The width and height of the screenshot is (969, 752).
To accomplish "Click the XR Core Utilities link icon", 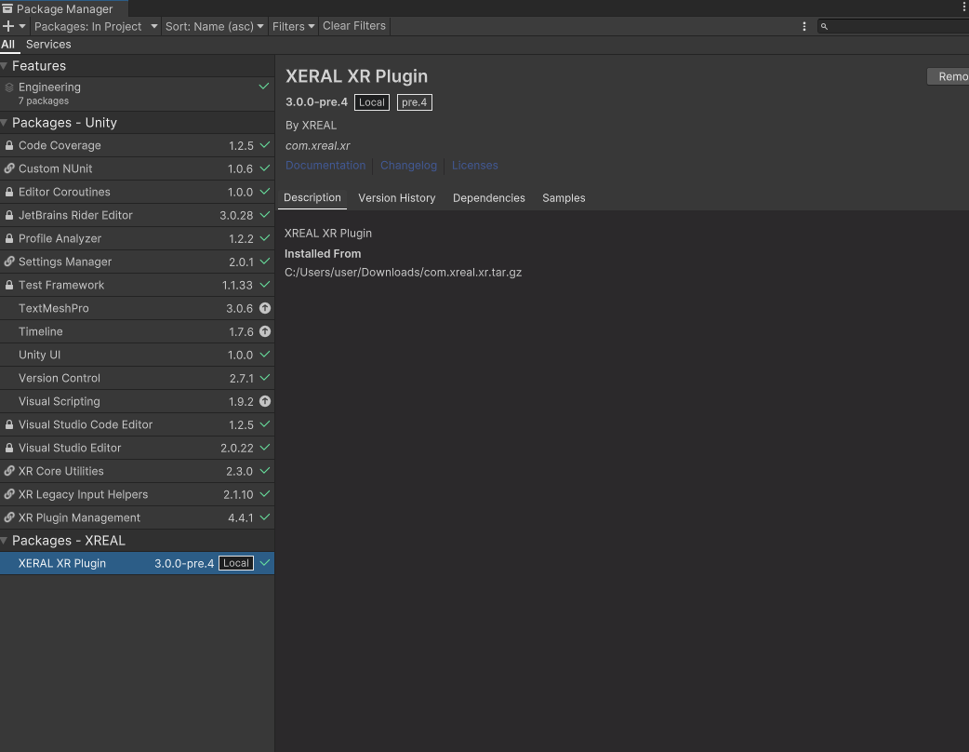I will pyautogui.click(x=9, y=471).
